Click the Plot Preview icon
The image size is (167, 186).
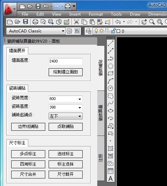[43, 22]
